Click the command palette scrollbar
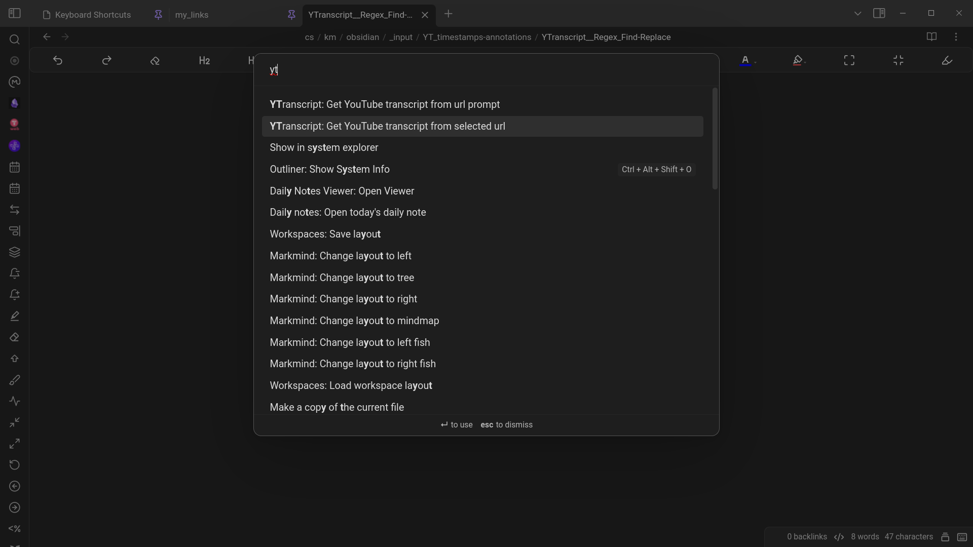The height and width of the screenshot is (547, 973). [715, 139]
